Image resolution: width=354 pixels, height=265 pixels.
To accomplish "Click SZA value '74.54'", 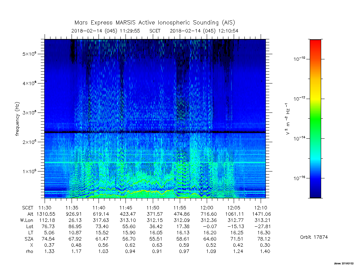I will point(48,239).
